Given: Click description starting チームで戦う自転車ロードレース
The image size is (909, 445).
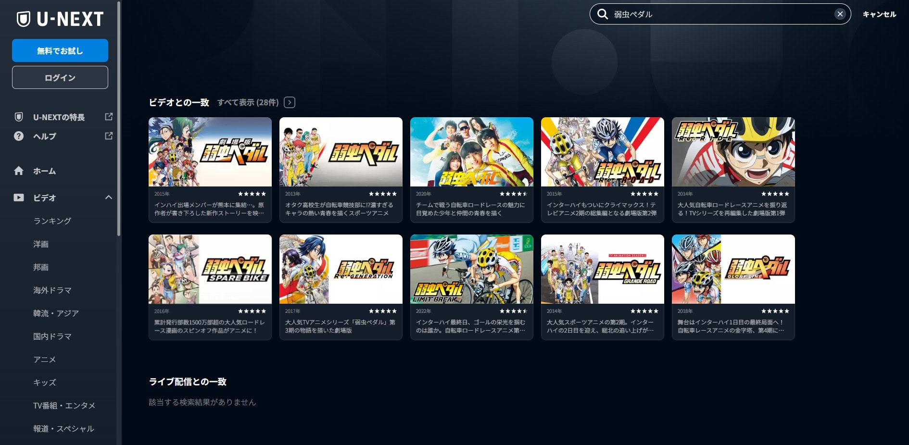Looking at the screenshot, I should (470, 209).
